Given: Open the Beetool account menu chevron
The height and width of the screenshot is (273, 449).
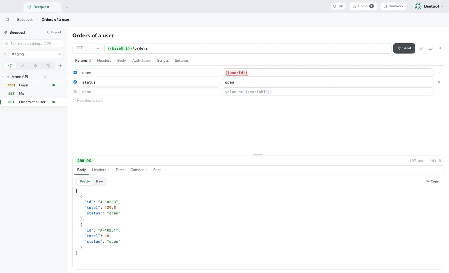Looking at the screenshot, I should [x=442, y=6].
